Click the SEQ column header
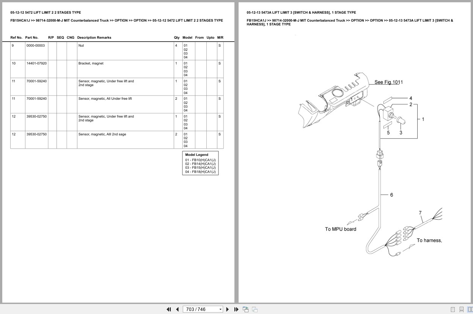The height and width of the screenshot is (314, 473). [60, 38]
